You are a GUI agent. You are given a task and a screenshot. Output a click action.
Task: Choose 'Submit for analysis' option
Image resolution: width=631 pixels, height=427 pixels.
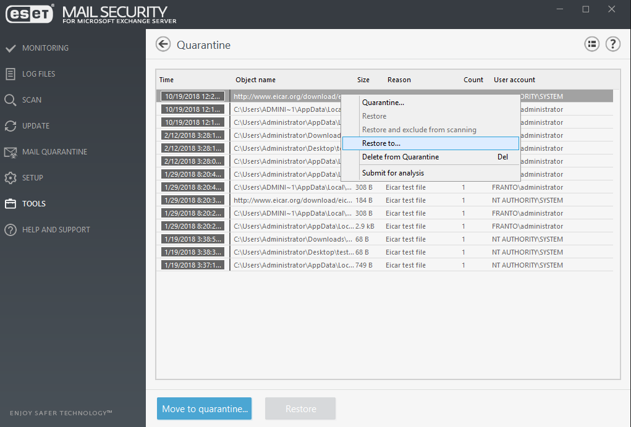[393, 173]
